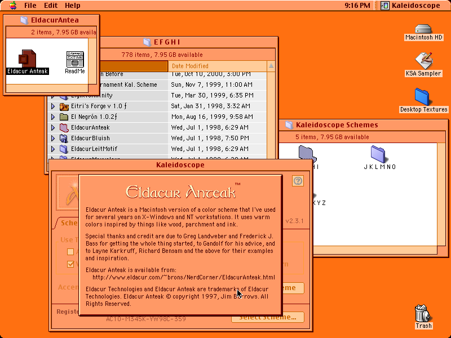Expand the El Negrón 1.0.2ƒ folder
Viewport: 451px width, 338px height.
point(53,117)
